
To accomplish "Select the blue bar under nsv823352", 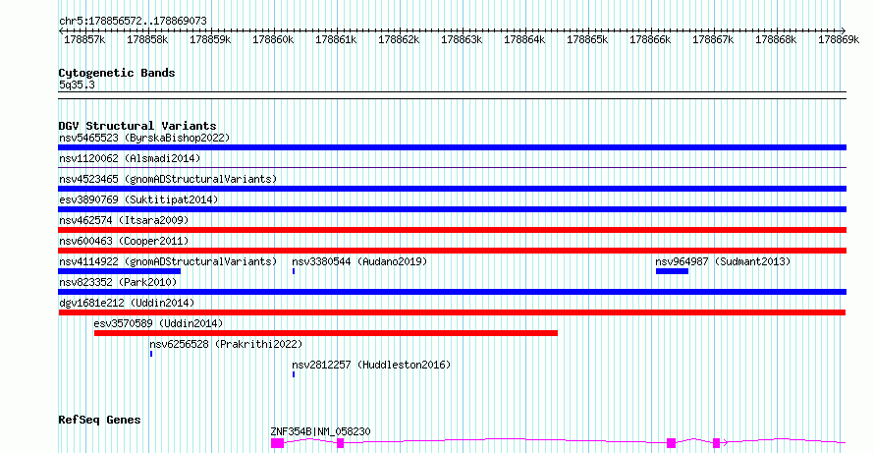I will (452, 292).
